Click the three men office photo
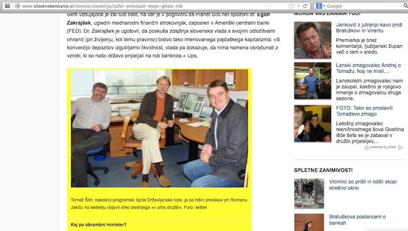The width and height of the screenshot is (408, 231). (x=159, y=128)
